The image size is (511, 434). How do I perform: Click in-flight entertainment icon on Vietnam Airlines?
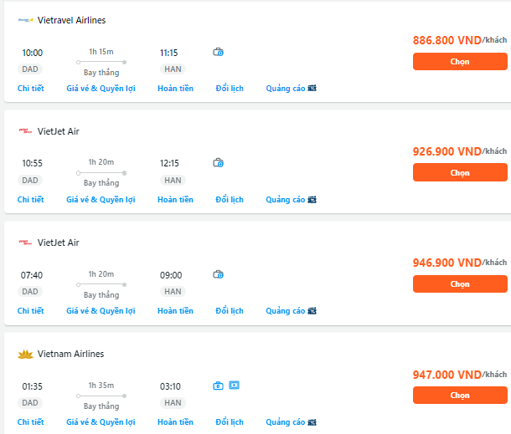pyautogui.click(x=234, y=385)
